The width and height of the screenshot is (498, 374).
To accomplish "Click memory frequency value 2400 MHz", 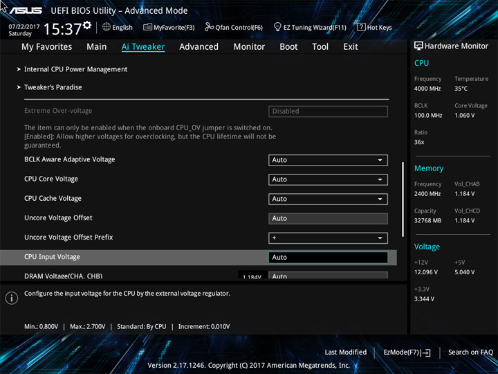I will click(427, 194).
